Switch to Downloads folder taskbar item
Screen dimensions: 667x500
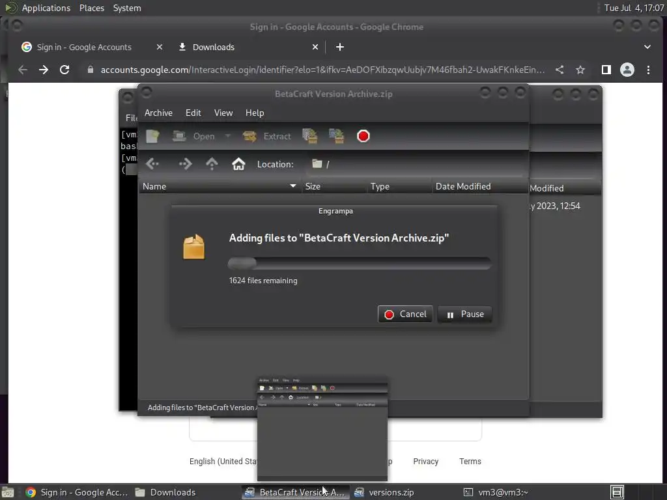click(x=165, y=492)
